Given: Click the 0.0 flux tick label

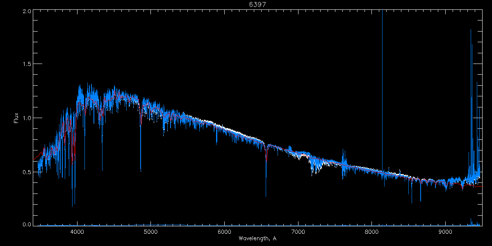Looking at the screenshot, I should 27,225.
